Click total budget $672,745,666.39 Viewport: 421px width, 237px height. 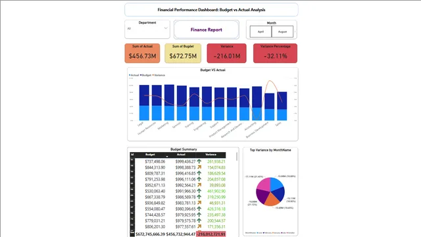tap(151, 234)
